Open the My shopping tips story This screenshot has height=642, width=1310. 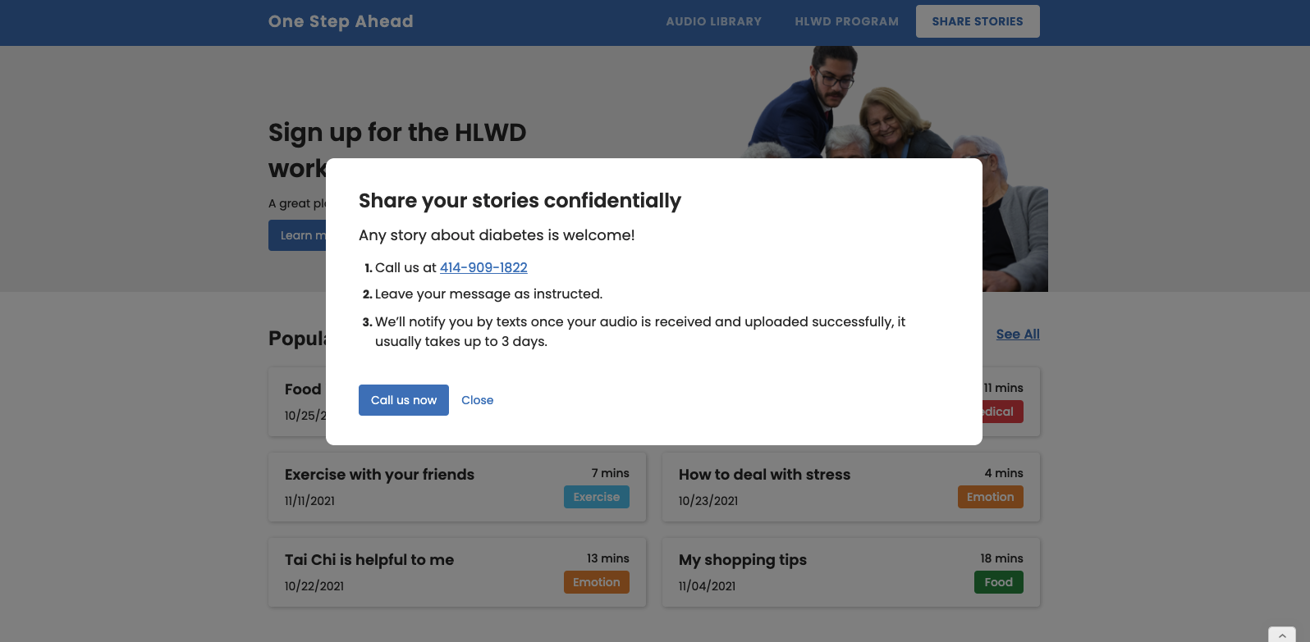[742, 560]
